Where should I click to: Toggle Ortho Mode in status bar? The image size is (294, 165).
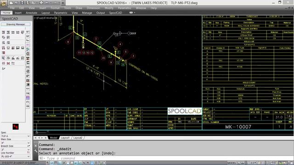coord(60,163)
